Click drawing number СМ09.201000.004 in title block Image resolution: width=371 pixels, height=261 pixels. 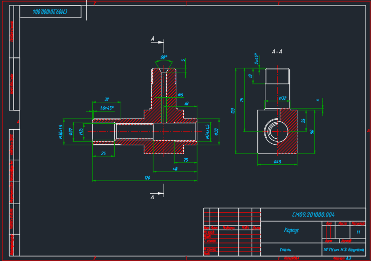pyautogui.click(x=313, y=215)
